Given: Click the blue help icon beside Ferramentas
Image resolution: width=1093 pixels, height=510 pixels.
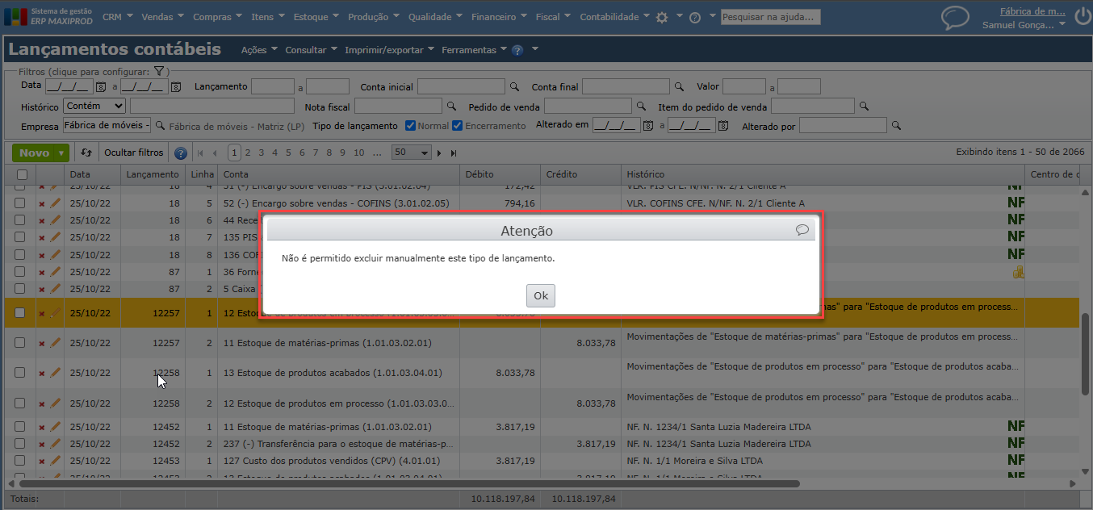Looking at the screenshot, I should tap(517, 50).
